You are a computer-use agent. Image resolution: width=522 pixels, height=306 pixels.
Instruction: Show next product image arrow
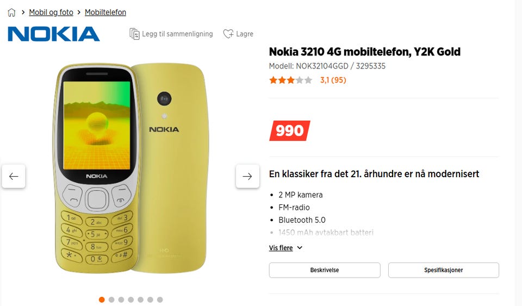click(x=247, y=176)
